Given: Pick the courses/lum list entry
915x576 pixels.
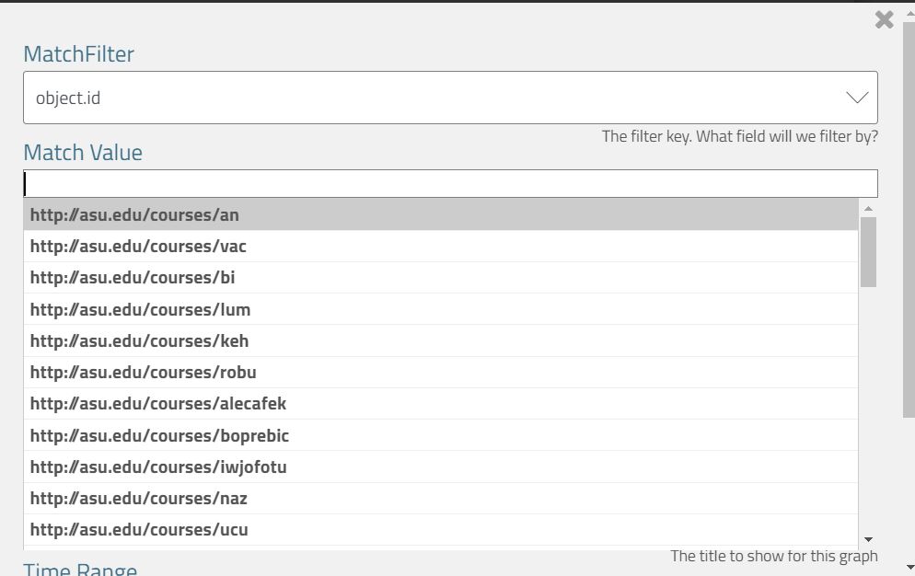Looking at the screenshot, I should 140,309.
